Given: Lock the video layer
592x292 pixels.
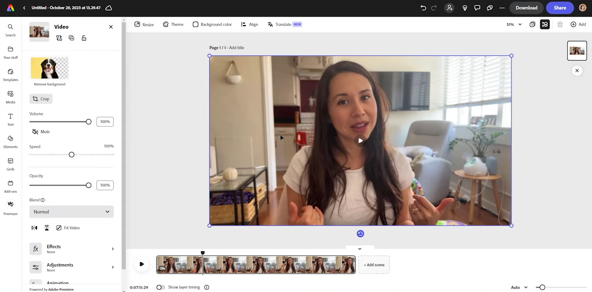Looking at the screenshot, I should point(84,38).
